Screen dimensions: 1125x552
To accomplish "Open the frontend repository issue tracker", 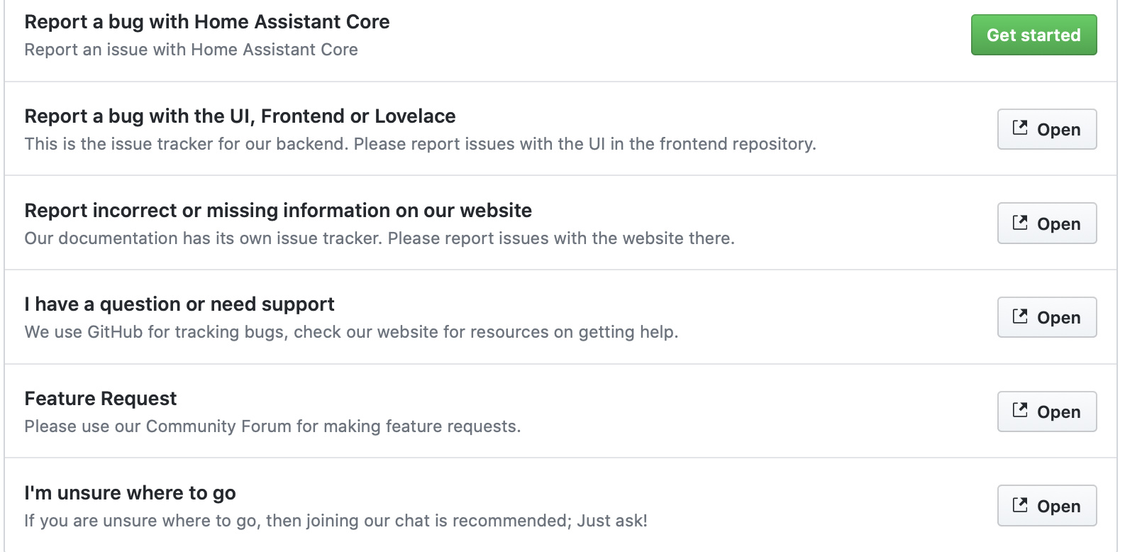I will point(1047,129).
